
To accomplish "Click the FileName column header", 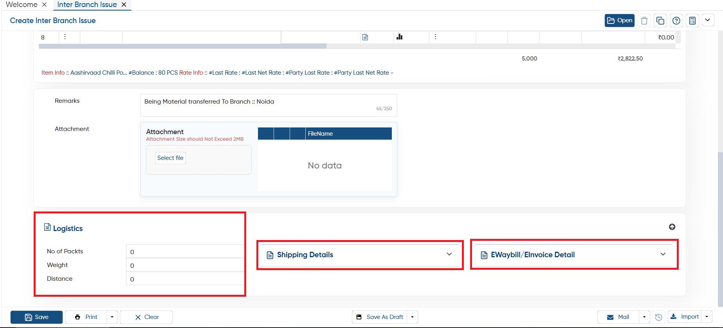I will (348, 134).
